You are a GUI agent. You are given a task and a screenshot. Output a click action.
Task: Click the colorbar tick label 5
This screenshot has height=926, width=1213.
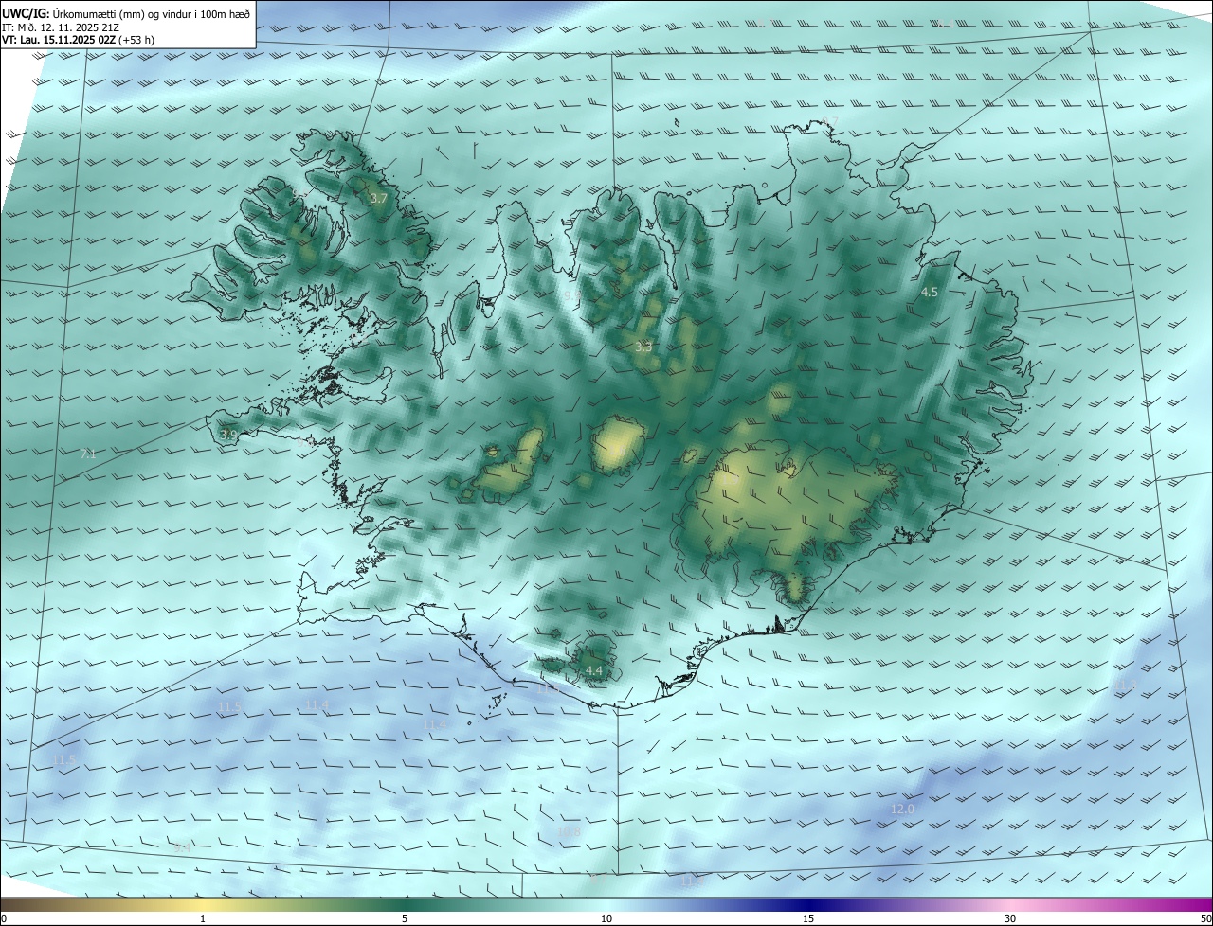pyautogui.click(x=405, y=918)
